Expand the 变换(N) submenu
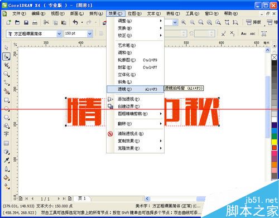279x218 pixels. [135, 28]
